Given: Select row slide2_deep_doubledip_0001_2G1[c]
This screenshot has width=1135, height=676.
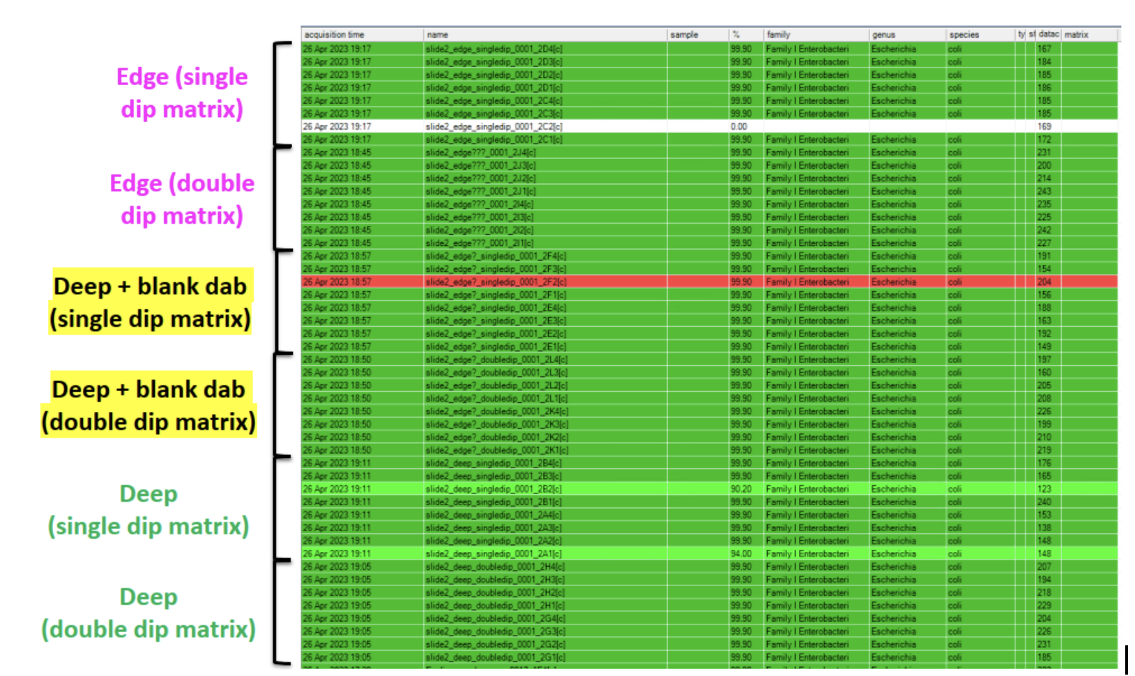Looking at the screenshot, I should point(710,657).
